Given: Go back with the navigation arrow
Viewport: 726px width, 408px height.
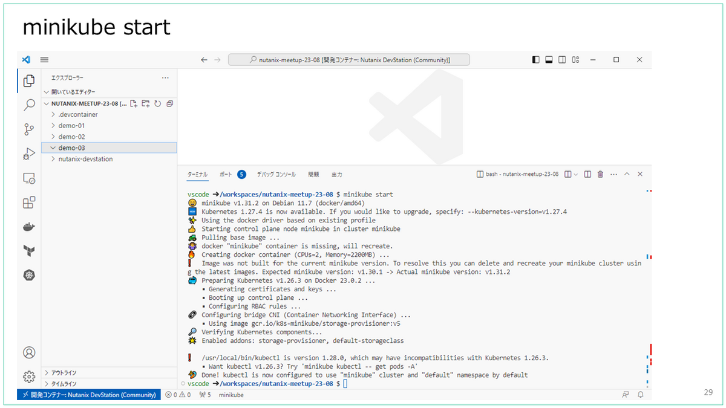Looking at the screenshot, I should click(x=204, y=60).
